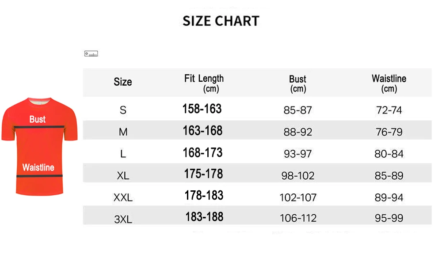This screenshot has width=442, height=265.
Task: Click the 3XL size row label
Action: [x=123, y=219]
